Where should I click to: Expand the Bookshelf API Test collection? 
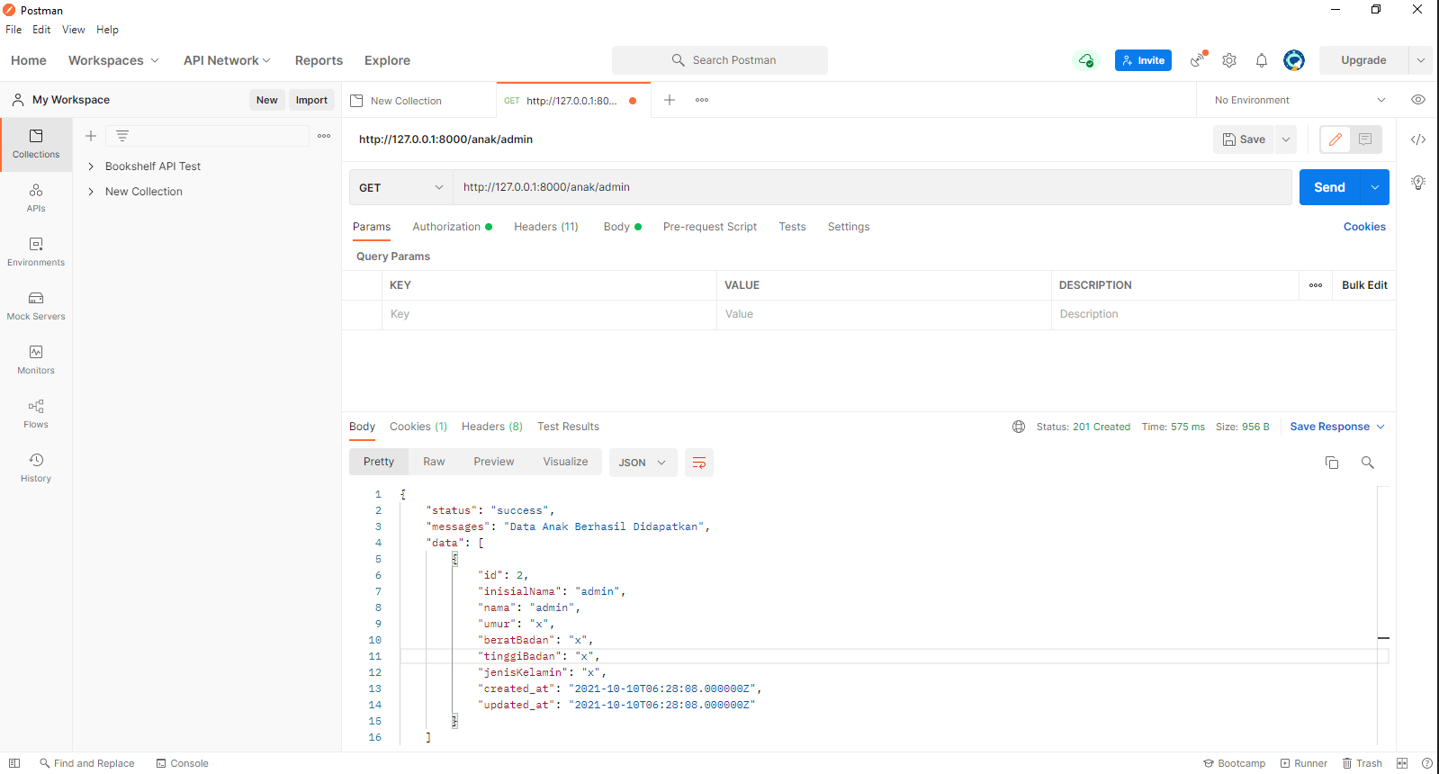coord(91,166)
